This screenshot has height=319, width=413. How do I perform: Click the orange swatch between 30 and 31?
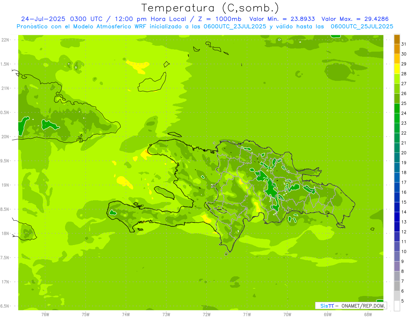(397, 49)
